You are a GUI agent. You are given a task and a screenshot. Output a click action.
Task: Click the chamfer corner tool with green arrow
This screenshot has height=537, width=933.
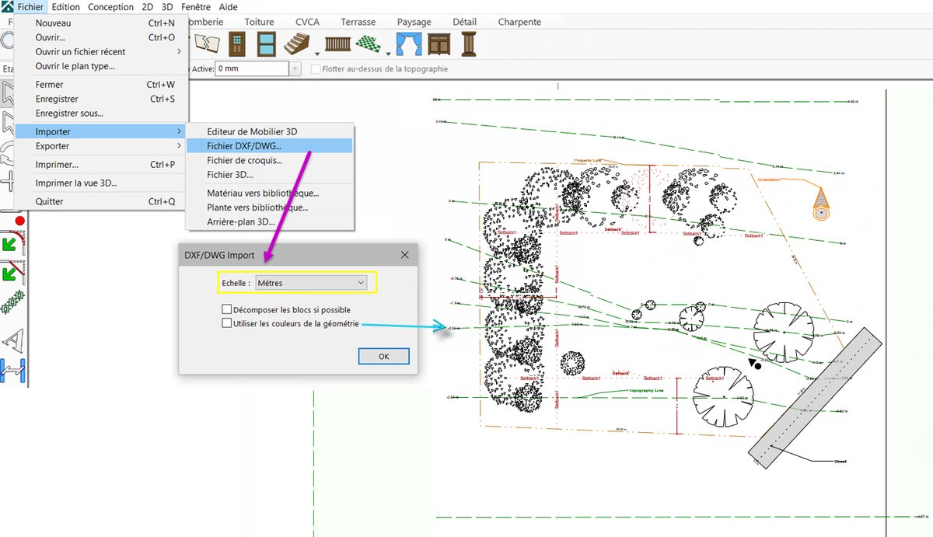click(11, 272)
